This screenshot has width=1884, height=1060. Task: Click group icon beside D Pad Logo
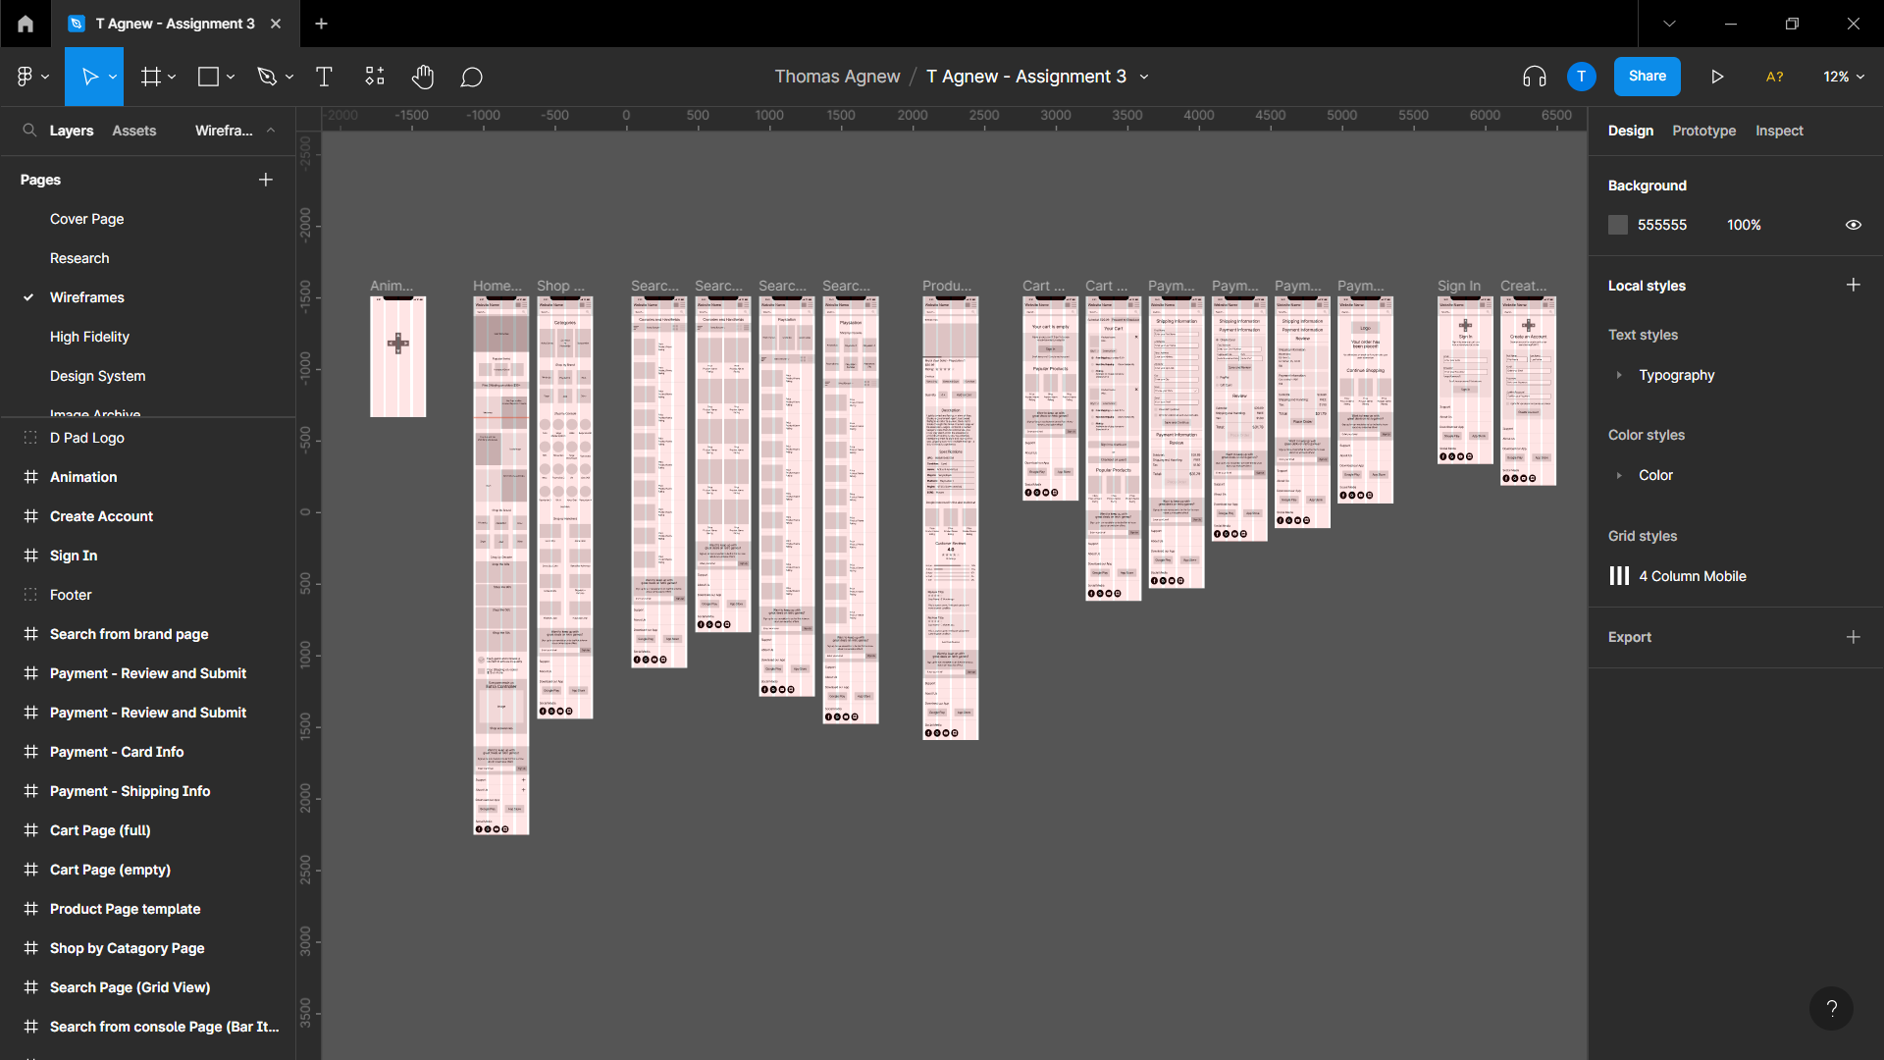[x=30, y=438]
